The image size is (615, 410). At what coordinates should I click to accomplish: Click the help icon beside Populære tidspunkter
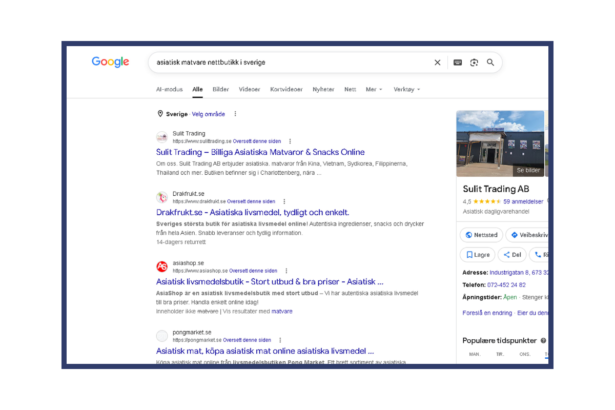point(543,341)
